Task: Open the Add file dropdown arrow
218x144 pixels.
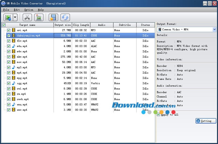Action: [x=15, y=17]
